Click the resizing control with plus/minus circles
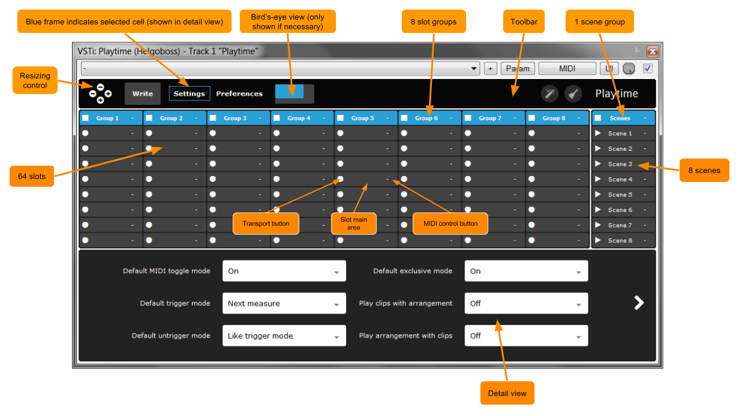742x416 pixels. point(100,93)
